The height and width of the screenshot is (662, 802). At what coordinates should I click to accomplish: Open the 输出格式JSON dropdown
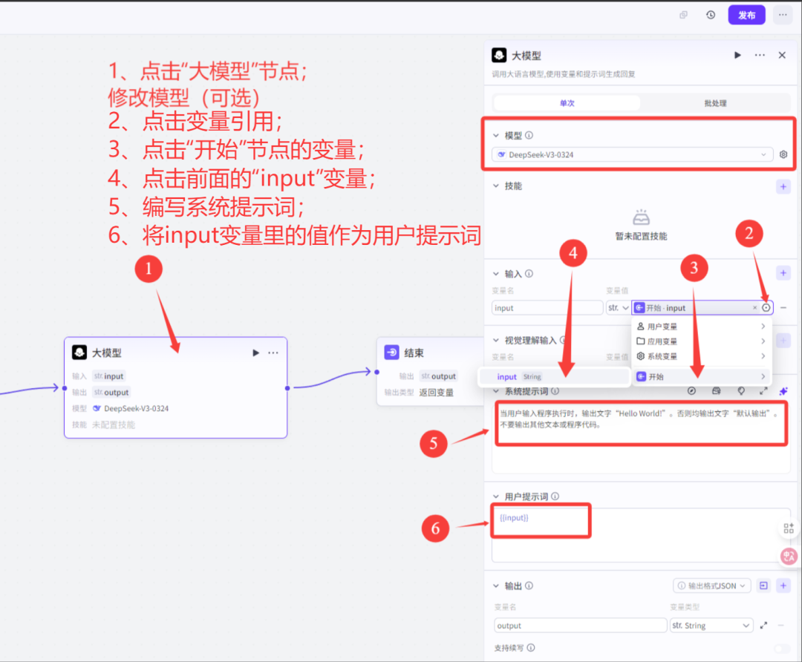[709, 586]
